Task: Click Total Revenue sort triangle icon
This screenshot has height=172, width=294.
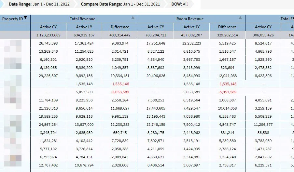Action: 133,18
